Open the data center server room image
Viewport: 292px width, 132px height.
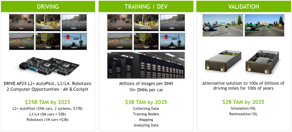[x=146, y=65]
